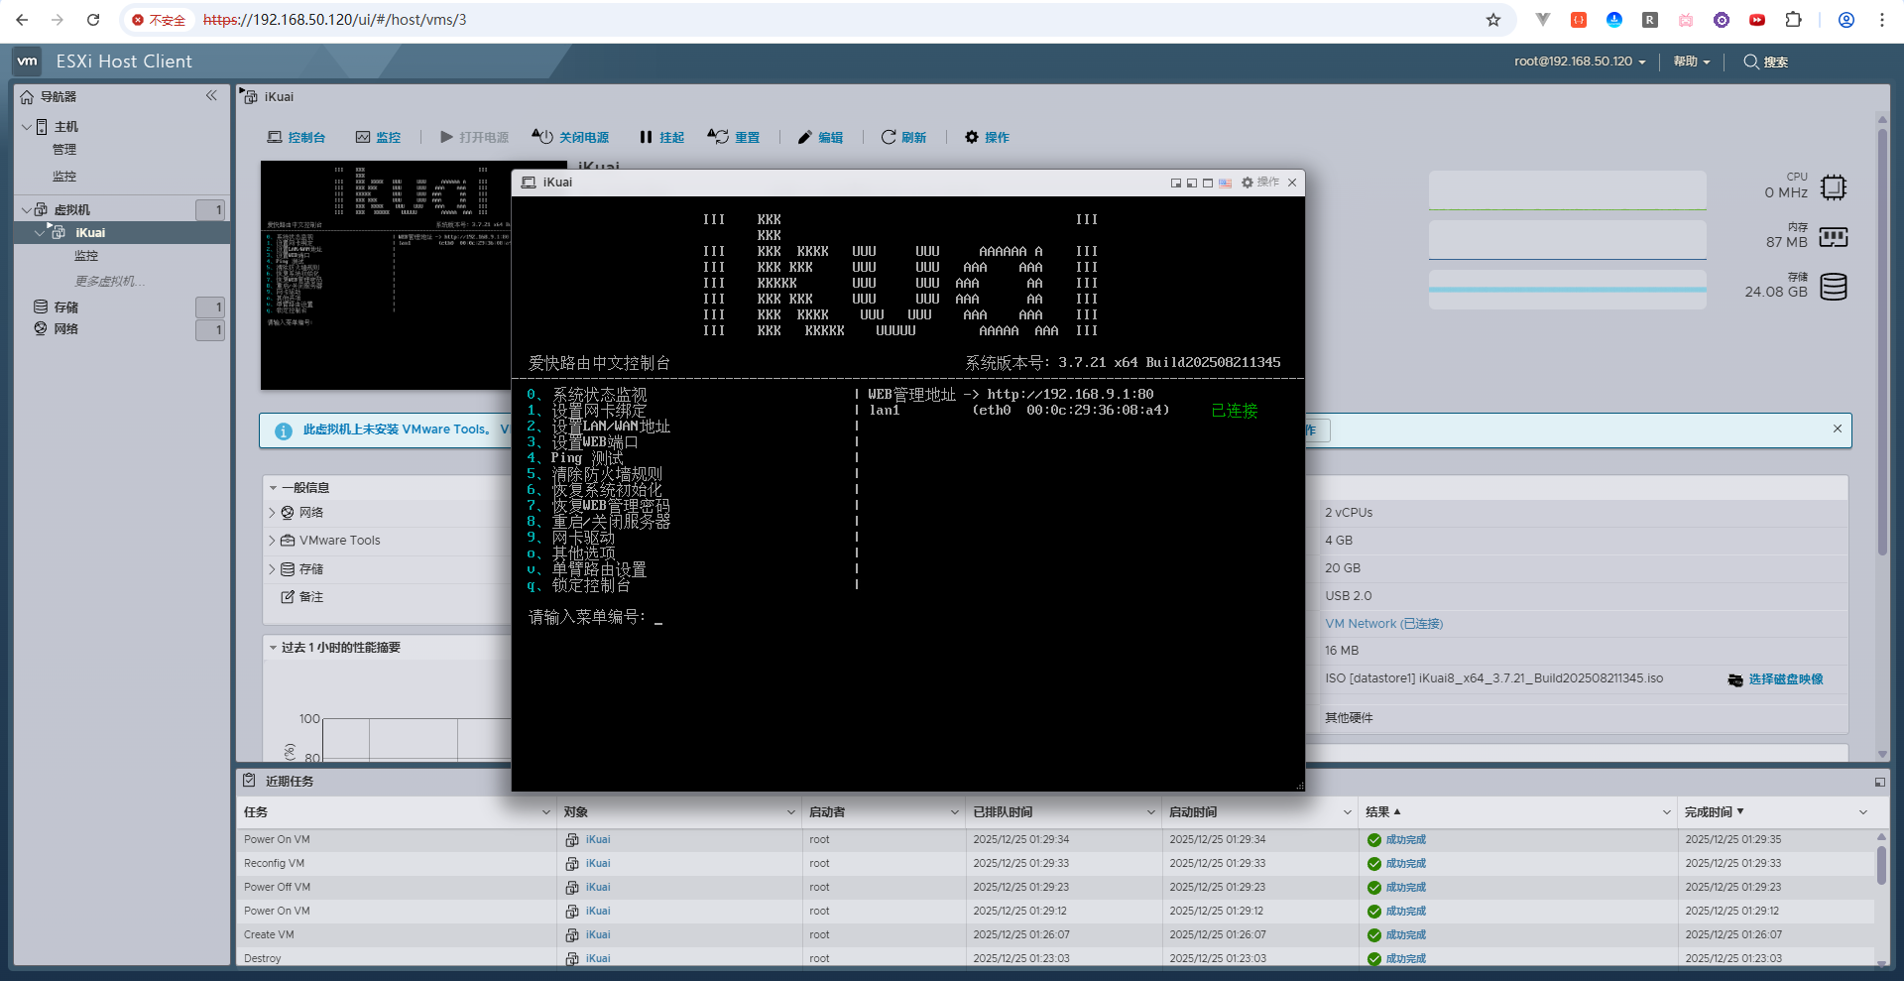Open iKuai link in first Power On VM task

597,839
